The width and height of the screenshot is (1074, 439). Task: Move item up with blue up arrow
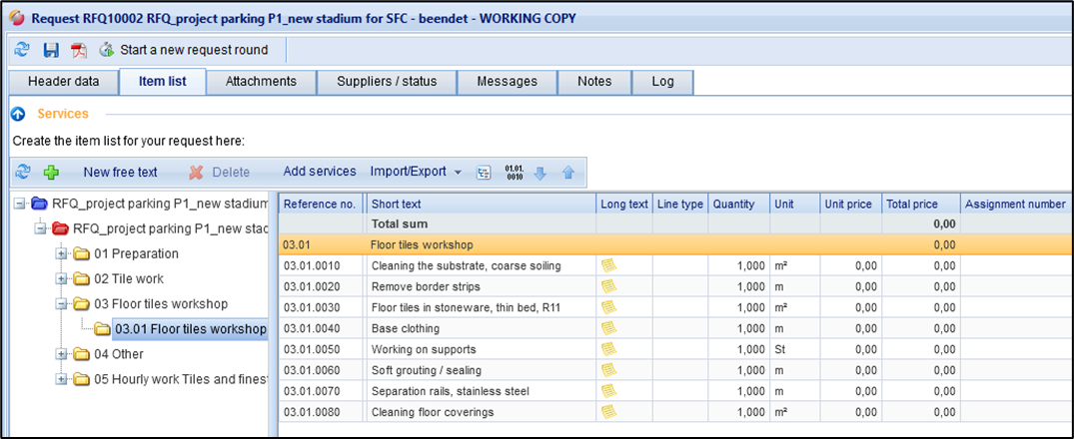coord(567,173)
